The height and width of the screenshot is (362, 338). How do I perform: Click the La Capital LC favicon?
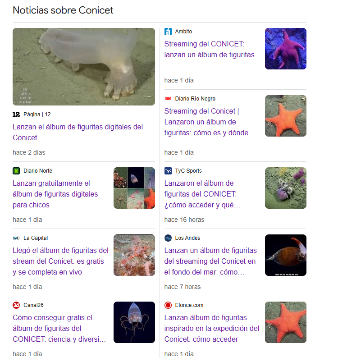(x=16, y=238)
